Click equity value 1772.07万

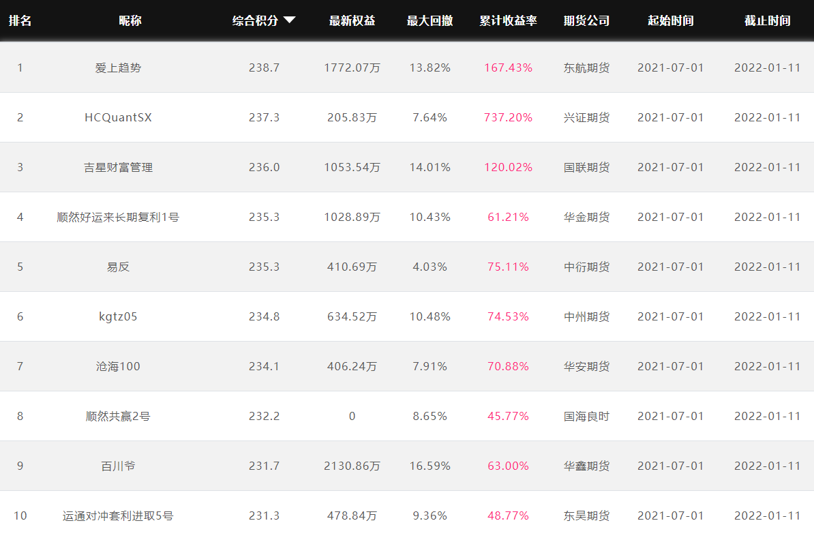point(352,68)
